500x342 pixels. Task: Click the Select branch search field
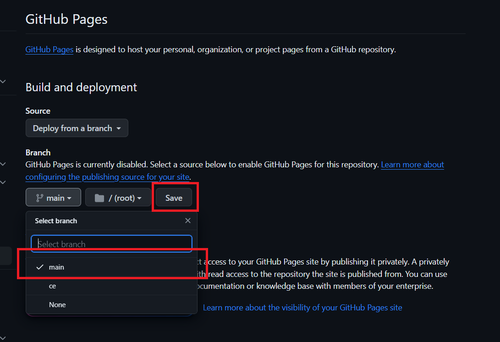111,243
